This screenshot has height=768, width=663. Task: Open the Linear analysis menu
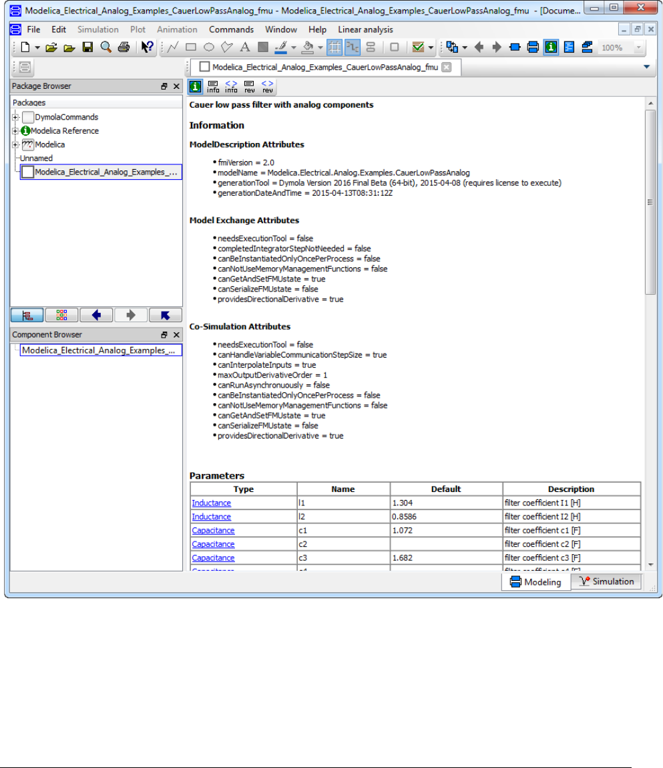365,29
